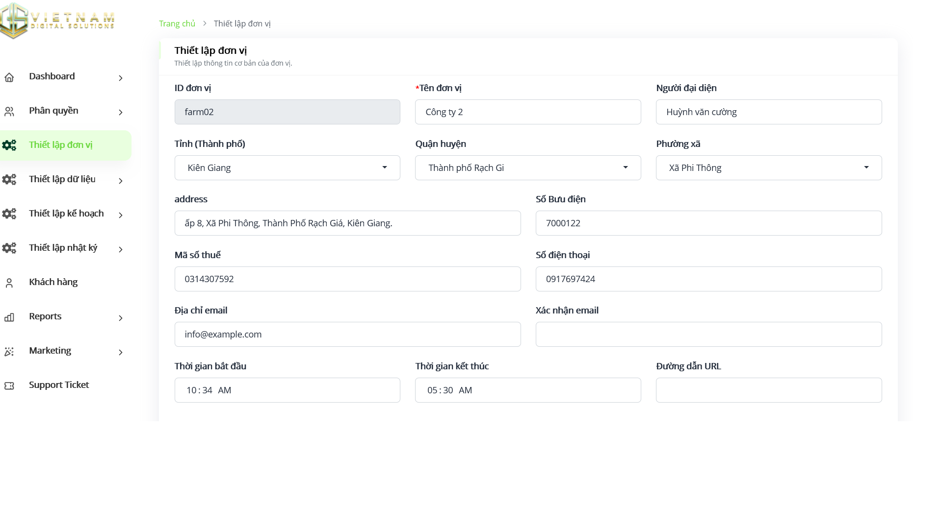This screenshot has width=942, height=529.
Task: Click the Thời gian bắt đầu time field
Action: pos(287,390)
